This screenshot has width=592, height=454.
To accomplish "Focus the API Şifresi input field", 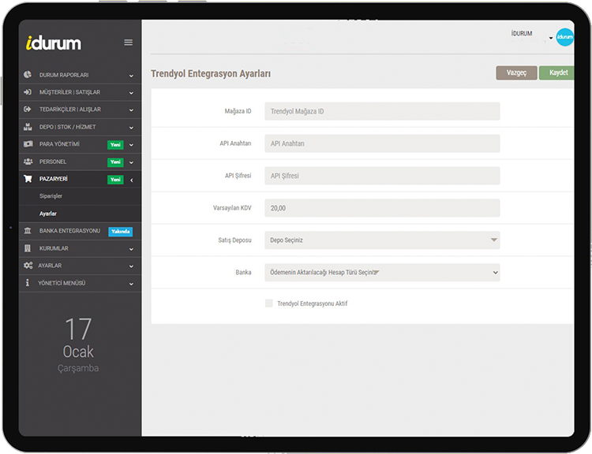I will click(382, 176).
